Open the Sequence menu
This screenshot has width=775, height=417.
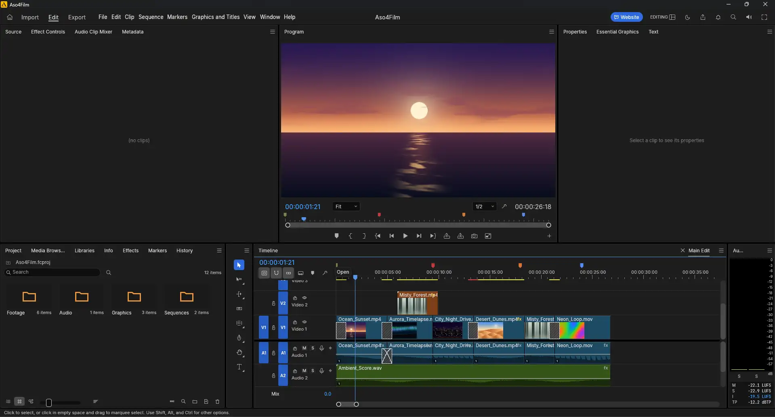[151, 17]
